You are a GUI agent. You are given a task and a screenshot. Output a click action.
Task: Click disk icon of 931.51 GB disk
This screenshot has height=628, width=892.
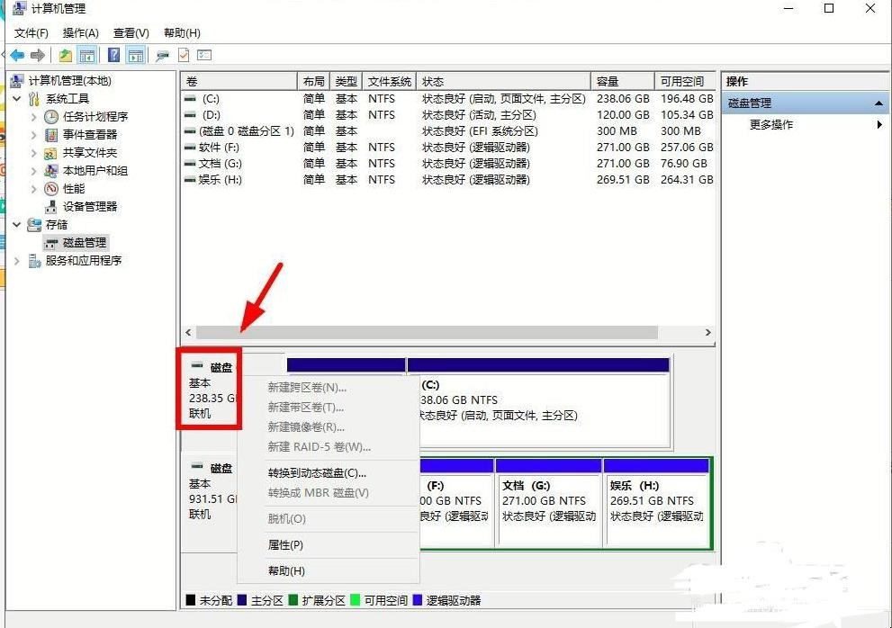(x=197, y=467)
